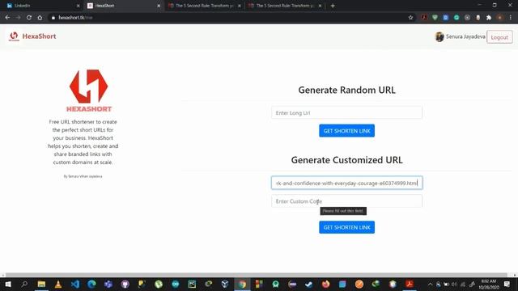Switch to the first 5 Second Rule tab

click(204, 6)
